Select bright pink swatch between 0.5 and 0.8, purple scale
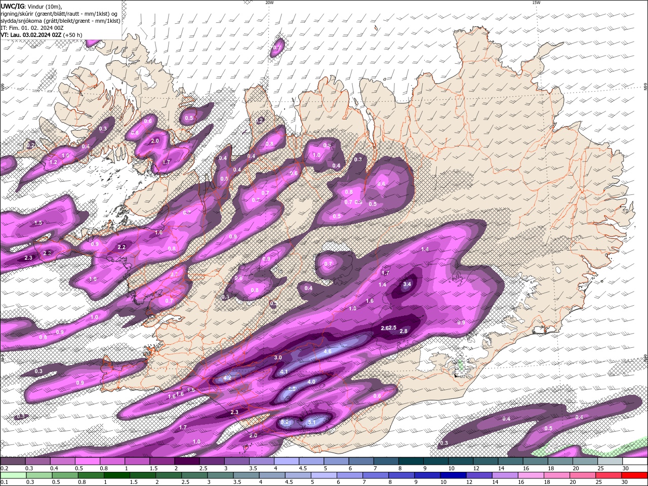The width and height of the screenshot is (648, 486). click(87, 461)
